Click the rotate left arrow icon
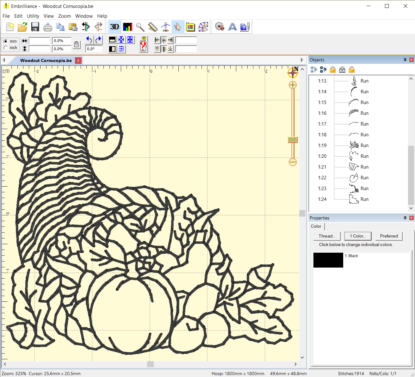The image size is (415, 377). 89,40
